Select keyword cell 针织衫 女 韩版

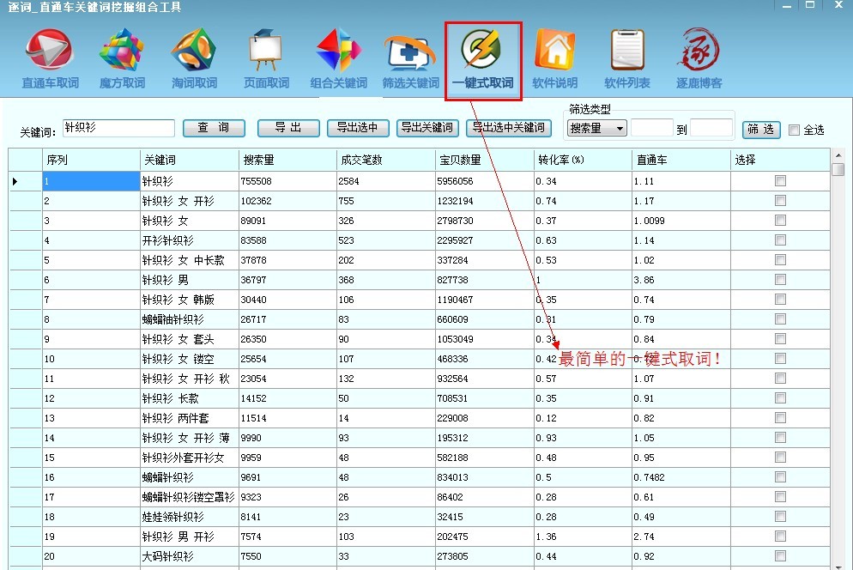tap(190, 300)
